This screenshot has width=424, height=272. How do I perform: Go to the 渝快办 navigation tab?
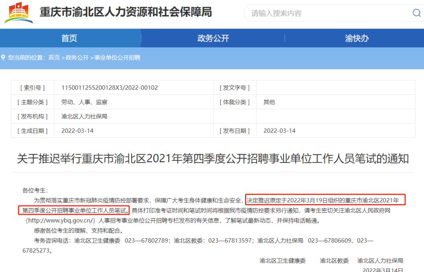point(356,38)
